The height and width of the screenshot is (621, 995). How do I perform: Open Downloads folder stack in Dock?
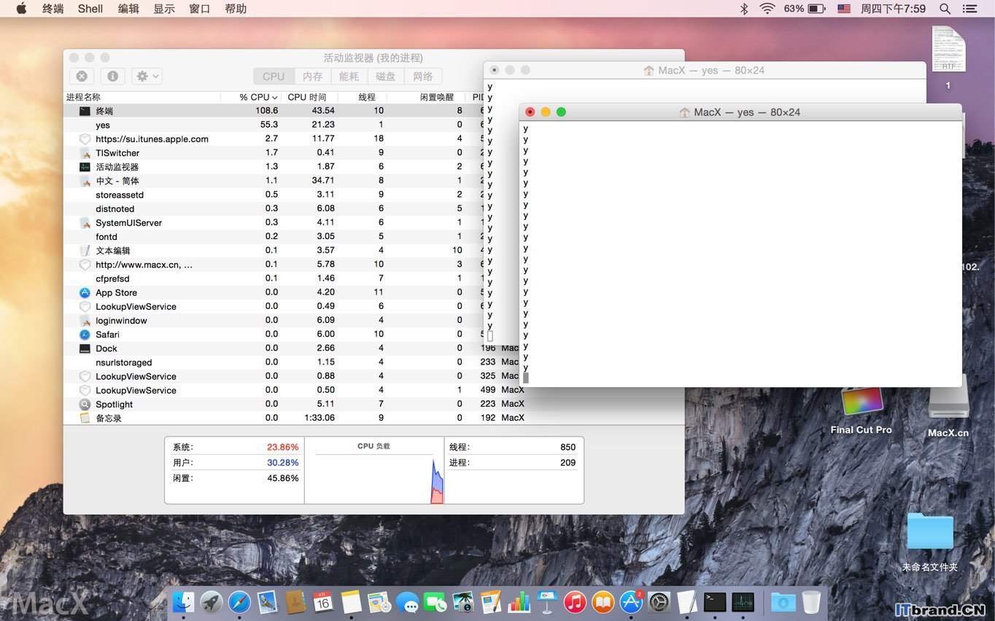[783, 602]
